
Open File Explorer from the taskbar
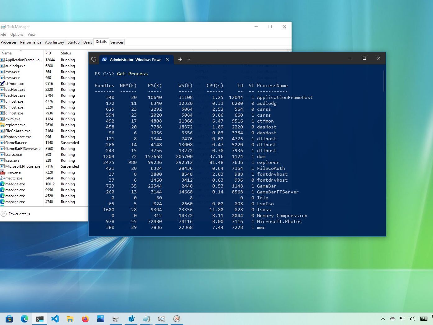click(x=70, y=319)
